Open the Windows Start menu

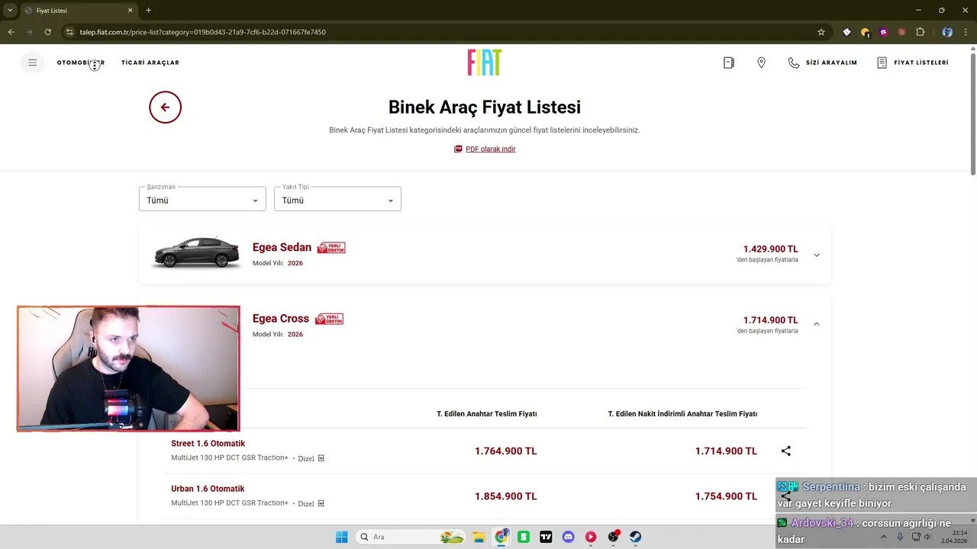(x=341, y=537)
